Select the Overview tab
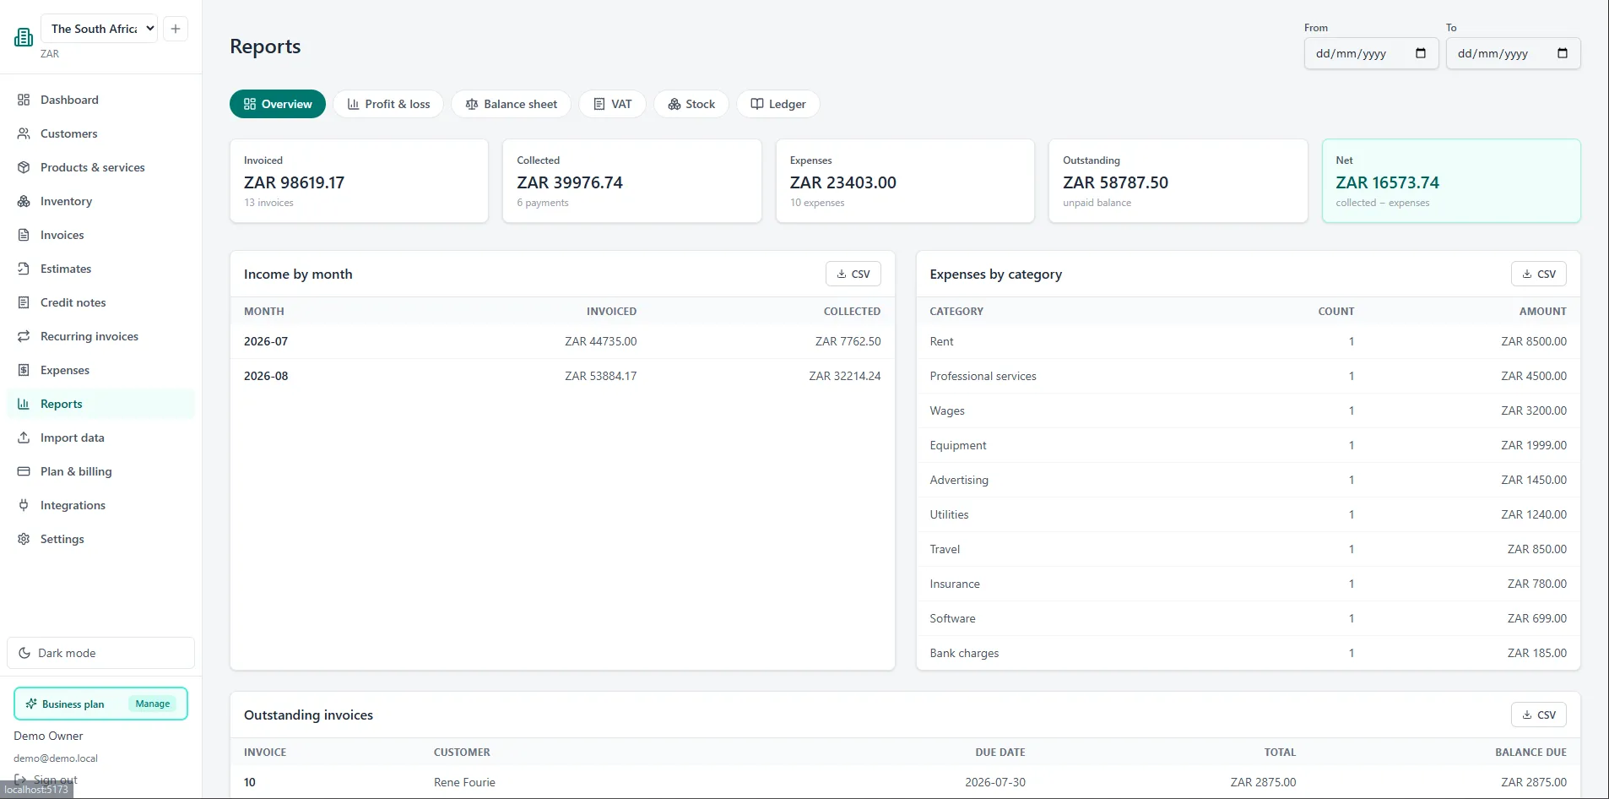1609x799 pixels. 278,104
